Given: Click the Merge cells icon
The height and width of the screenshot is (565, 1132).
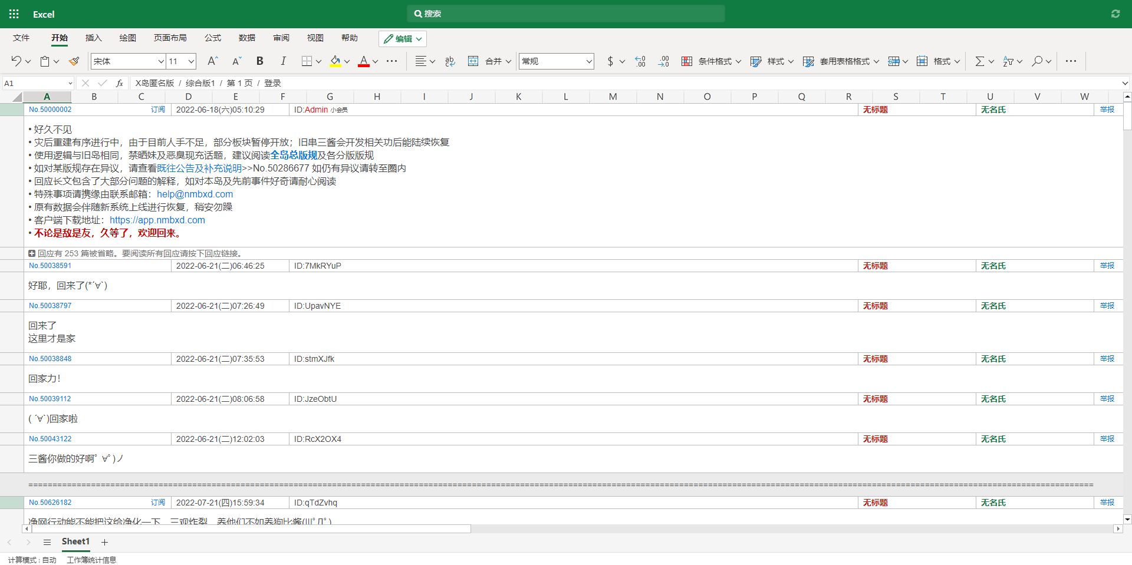Looking at the screenshot, I should 473,61.
